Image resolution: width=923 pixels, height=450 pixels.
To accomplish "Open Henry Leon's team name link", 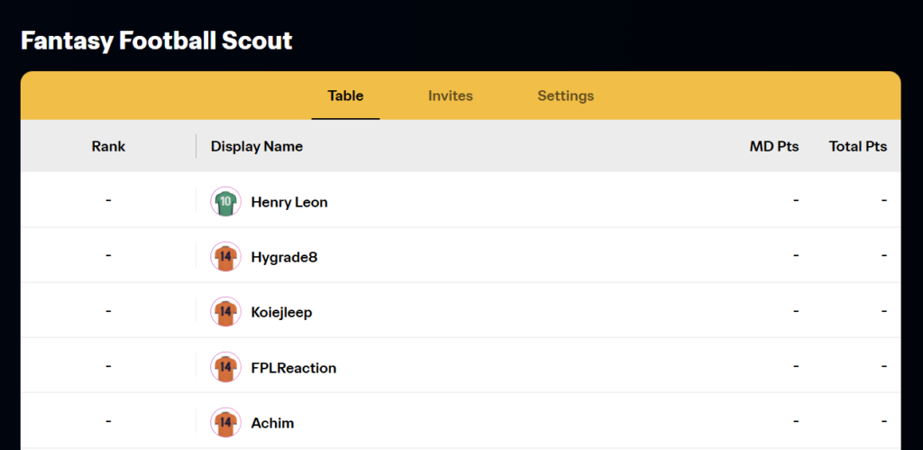I will click(x=289, y=202).
